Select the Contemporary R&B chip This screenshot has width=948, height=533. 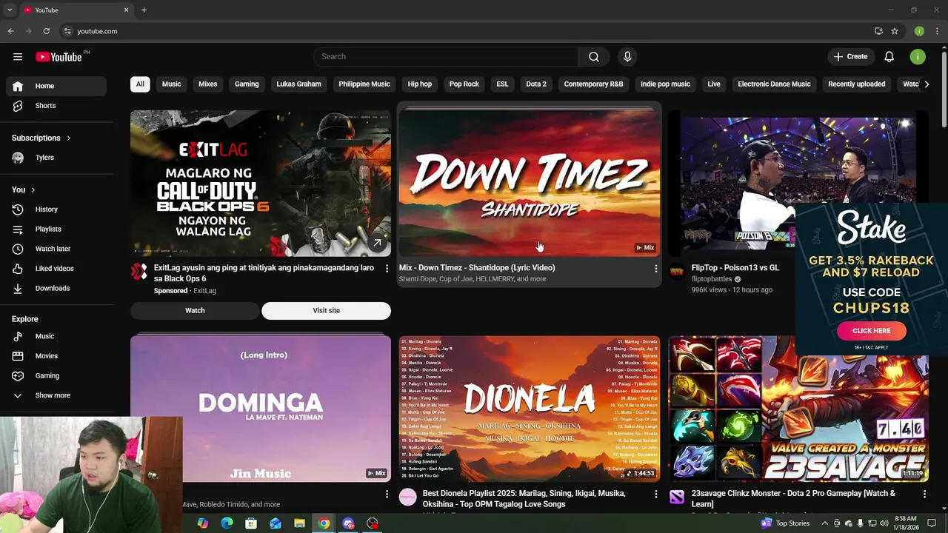[593, 84]
